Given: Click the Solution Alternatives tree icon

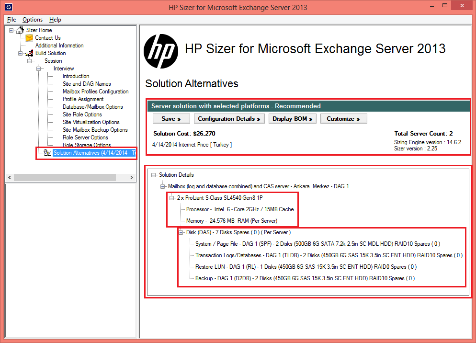Looking at the screenshot, I should [47, 152].
